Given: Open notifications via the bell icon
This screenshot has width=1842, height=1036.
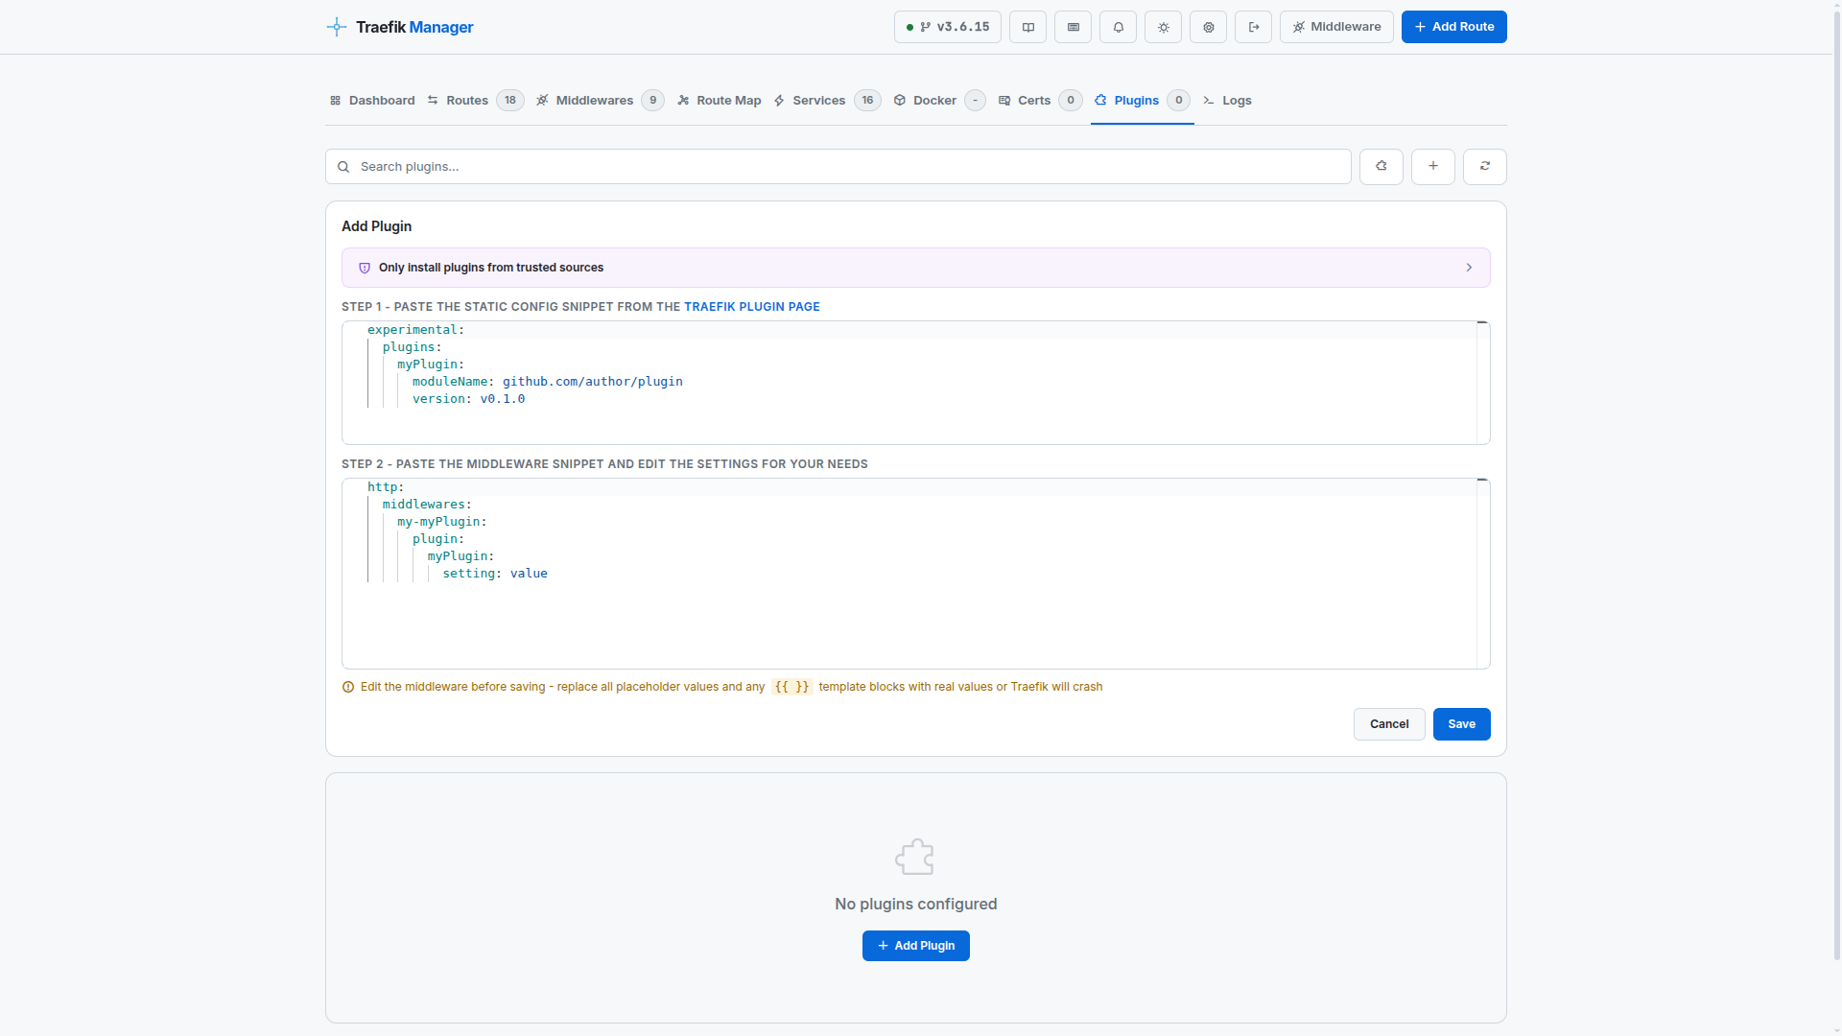Looking at the screenshot, I should (1119, 27).
